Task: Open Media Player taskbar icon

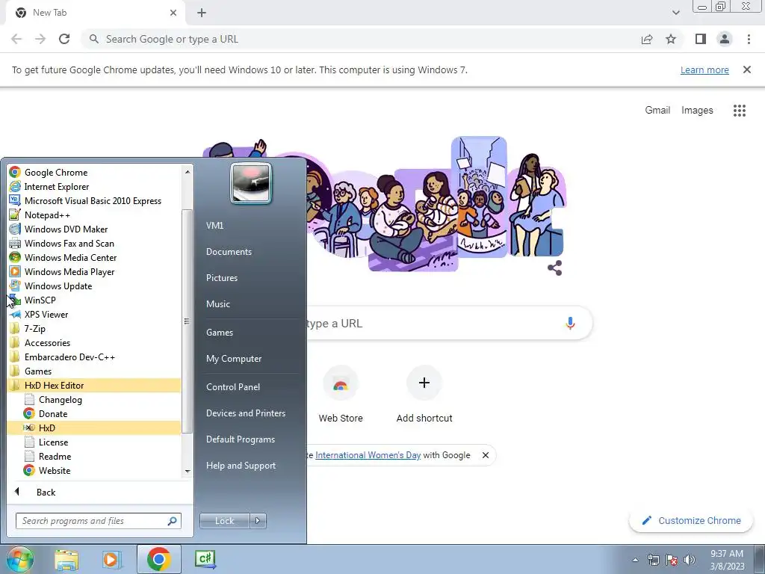Action: click(111, 559)
